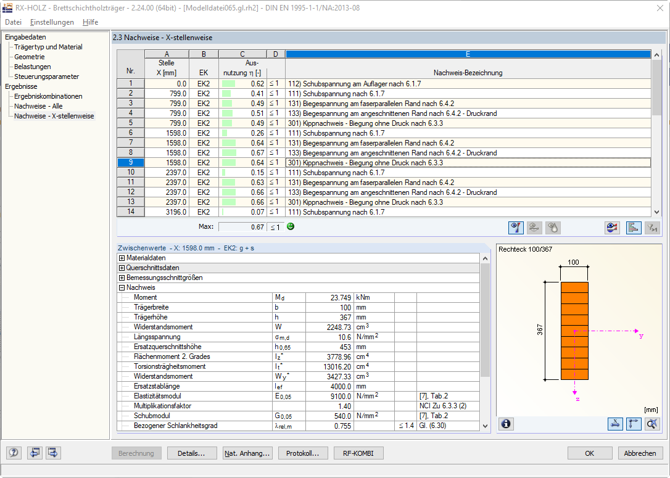Expand the Materialdaten group
Image resolution: width=670 pixels, height=478 pixels.
(122, 258)
